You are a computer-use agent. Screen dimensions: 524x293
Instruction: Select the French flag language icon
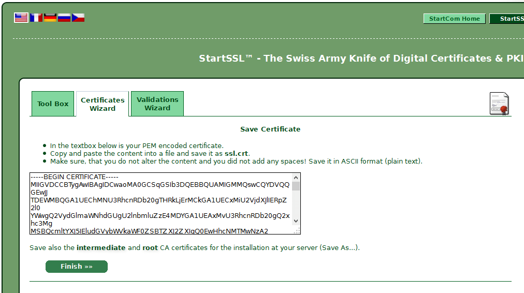pyautogui.click(x=36, y=18)
